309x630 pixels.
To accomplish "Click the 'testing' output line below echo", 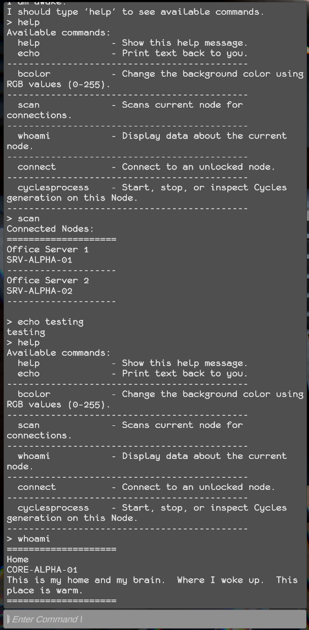I will tap(26, 332).
